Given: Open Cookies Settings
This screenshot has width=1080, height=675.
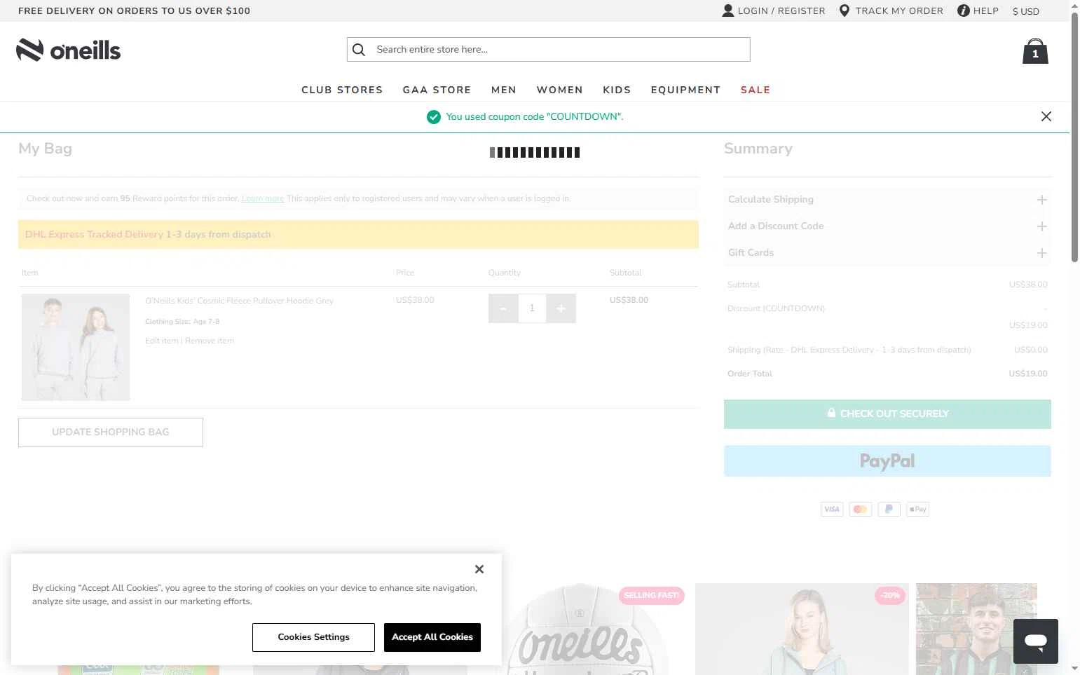Looking at the screenshot, I should (x=313, y=637).
